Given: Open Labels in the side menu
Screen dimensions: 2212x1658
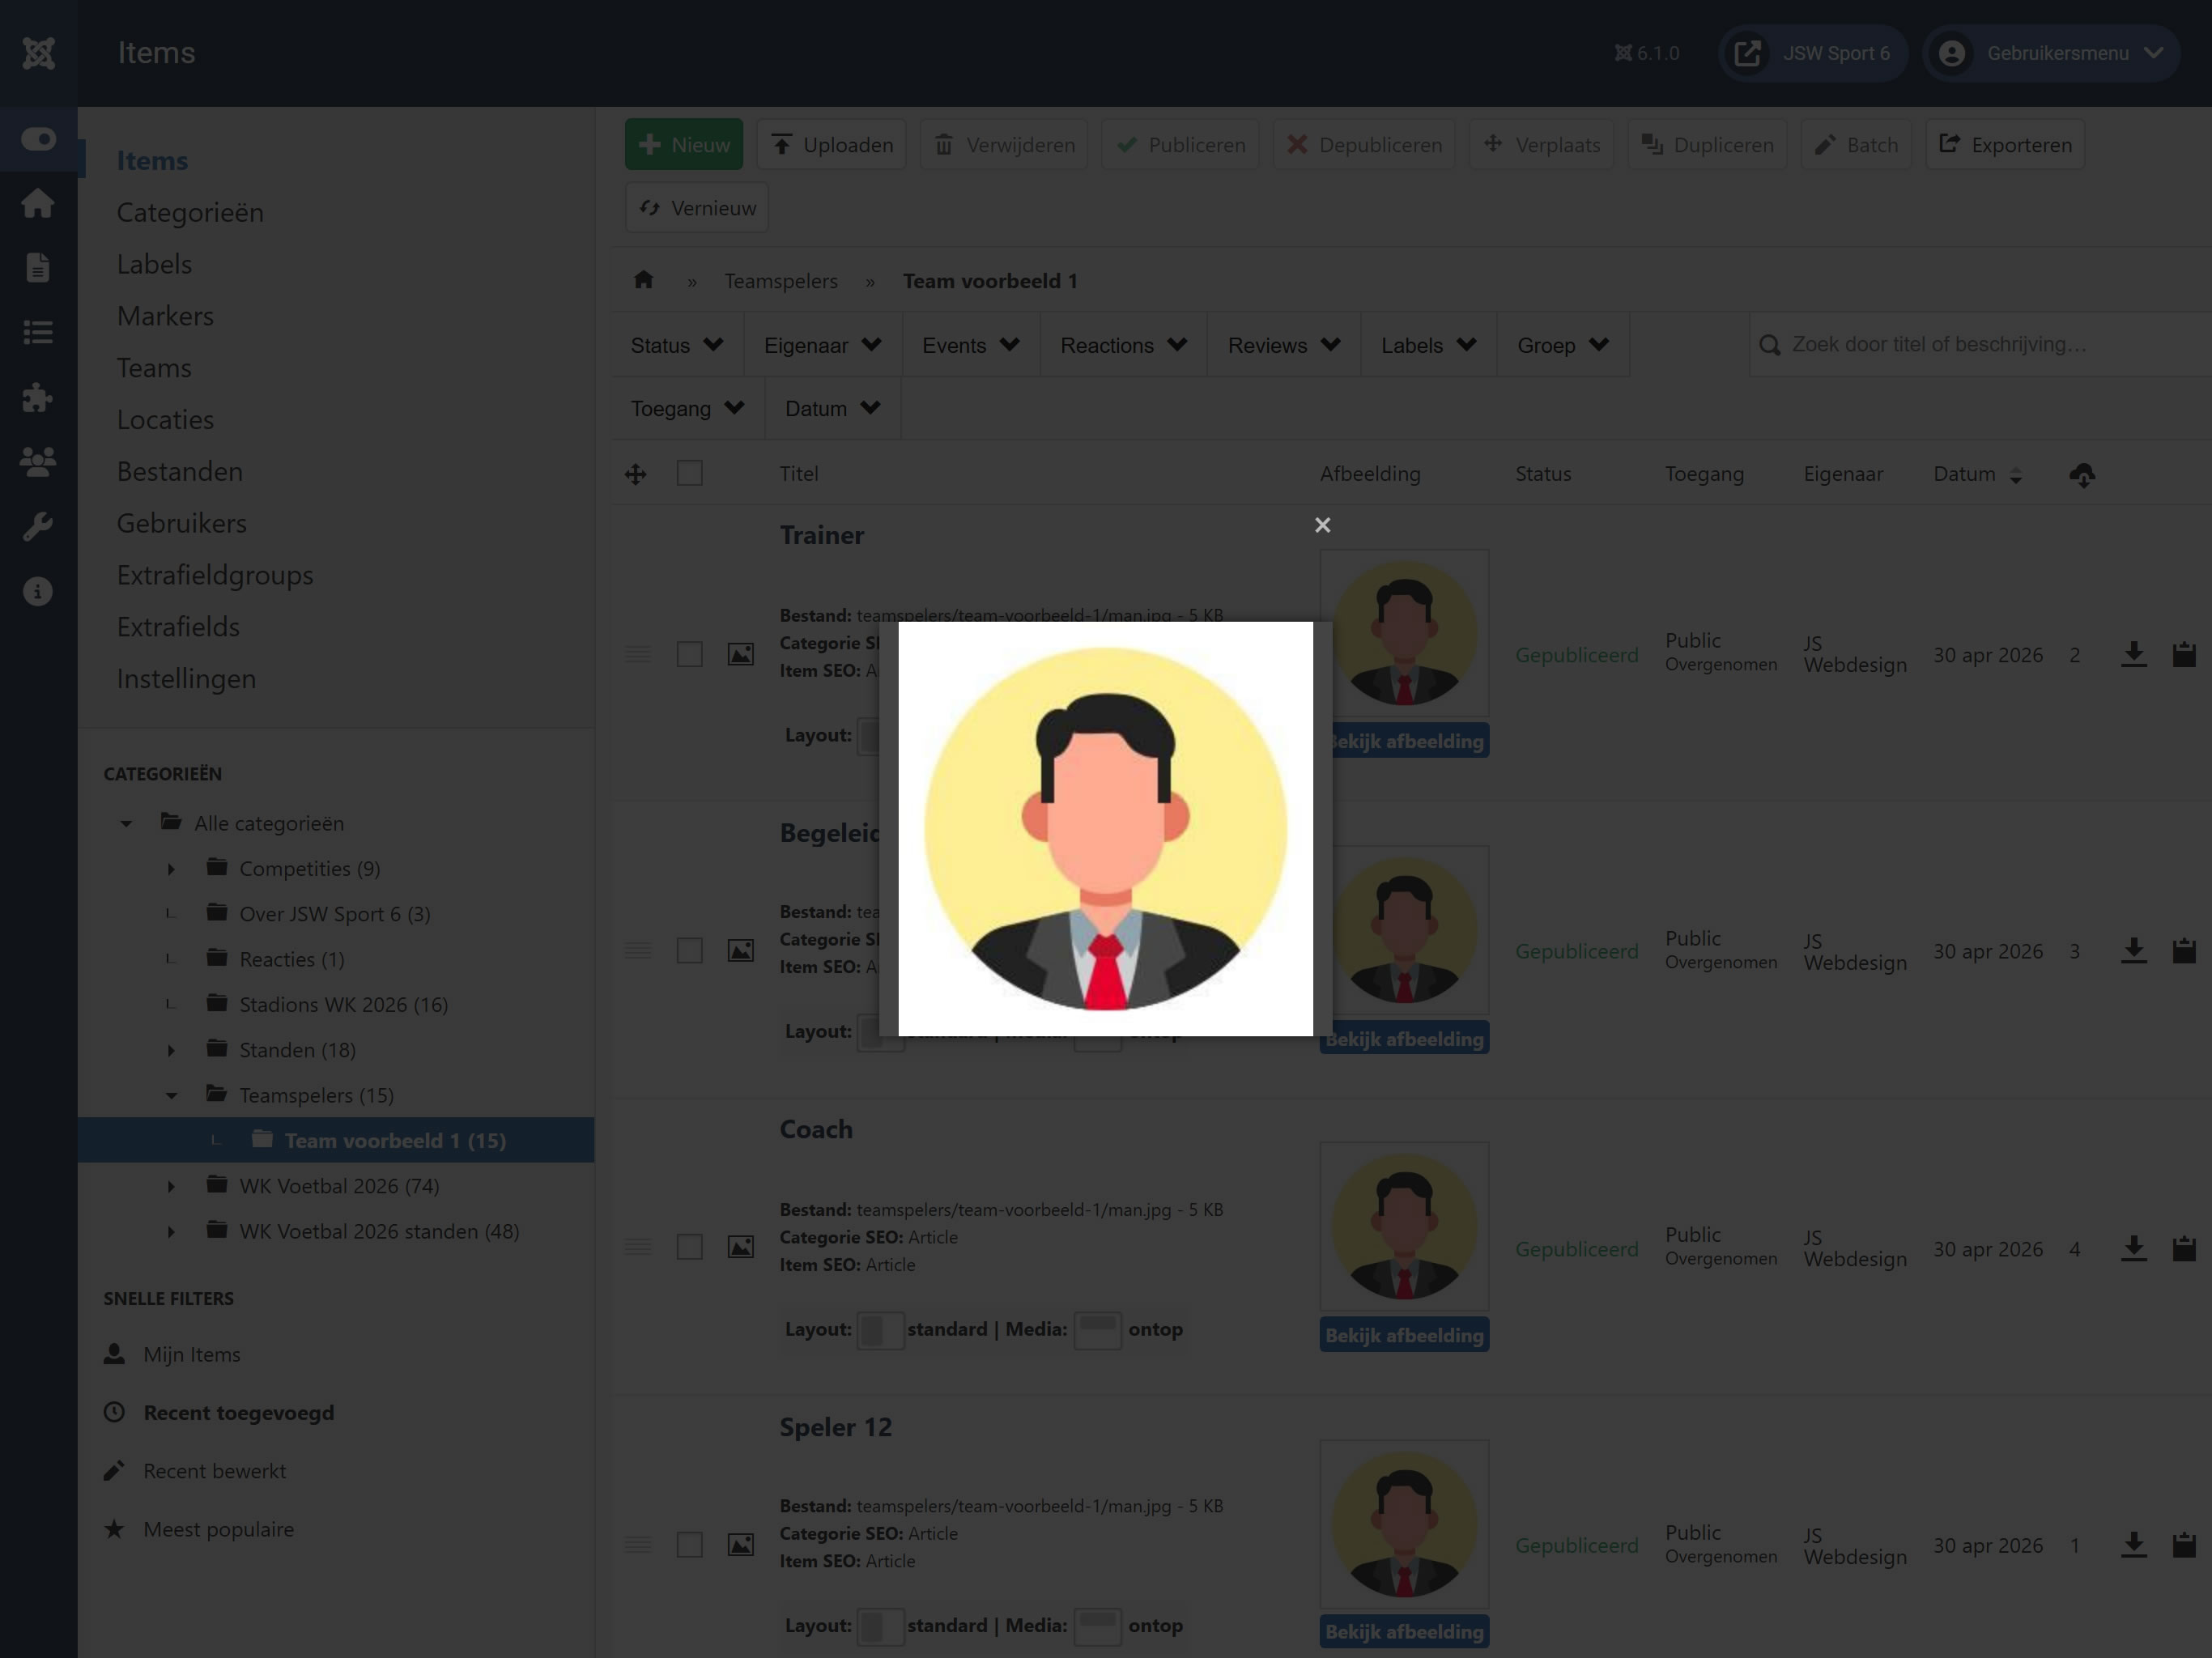Looking at the screenshot, I should [154, 264].
